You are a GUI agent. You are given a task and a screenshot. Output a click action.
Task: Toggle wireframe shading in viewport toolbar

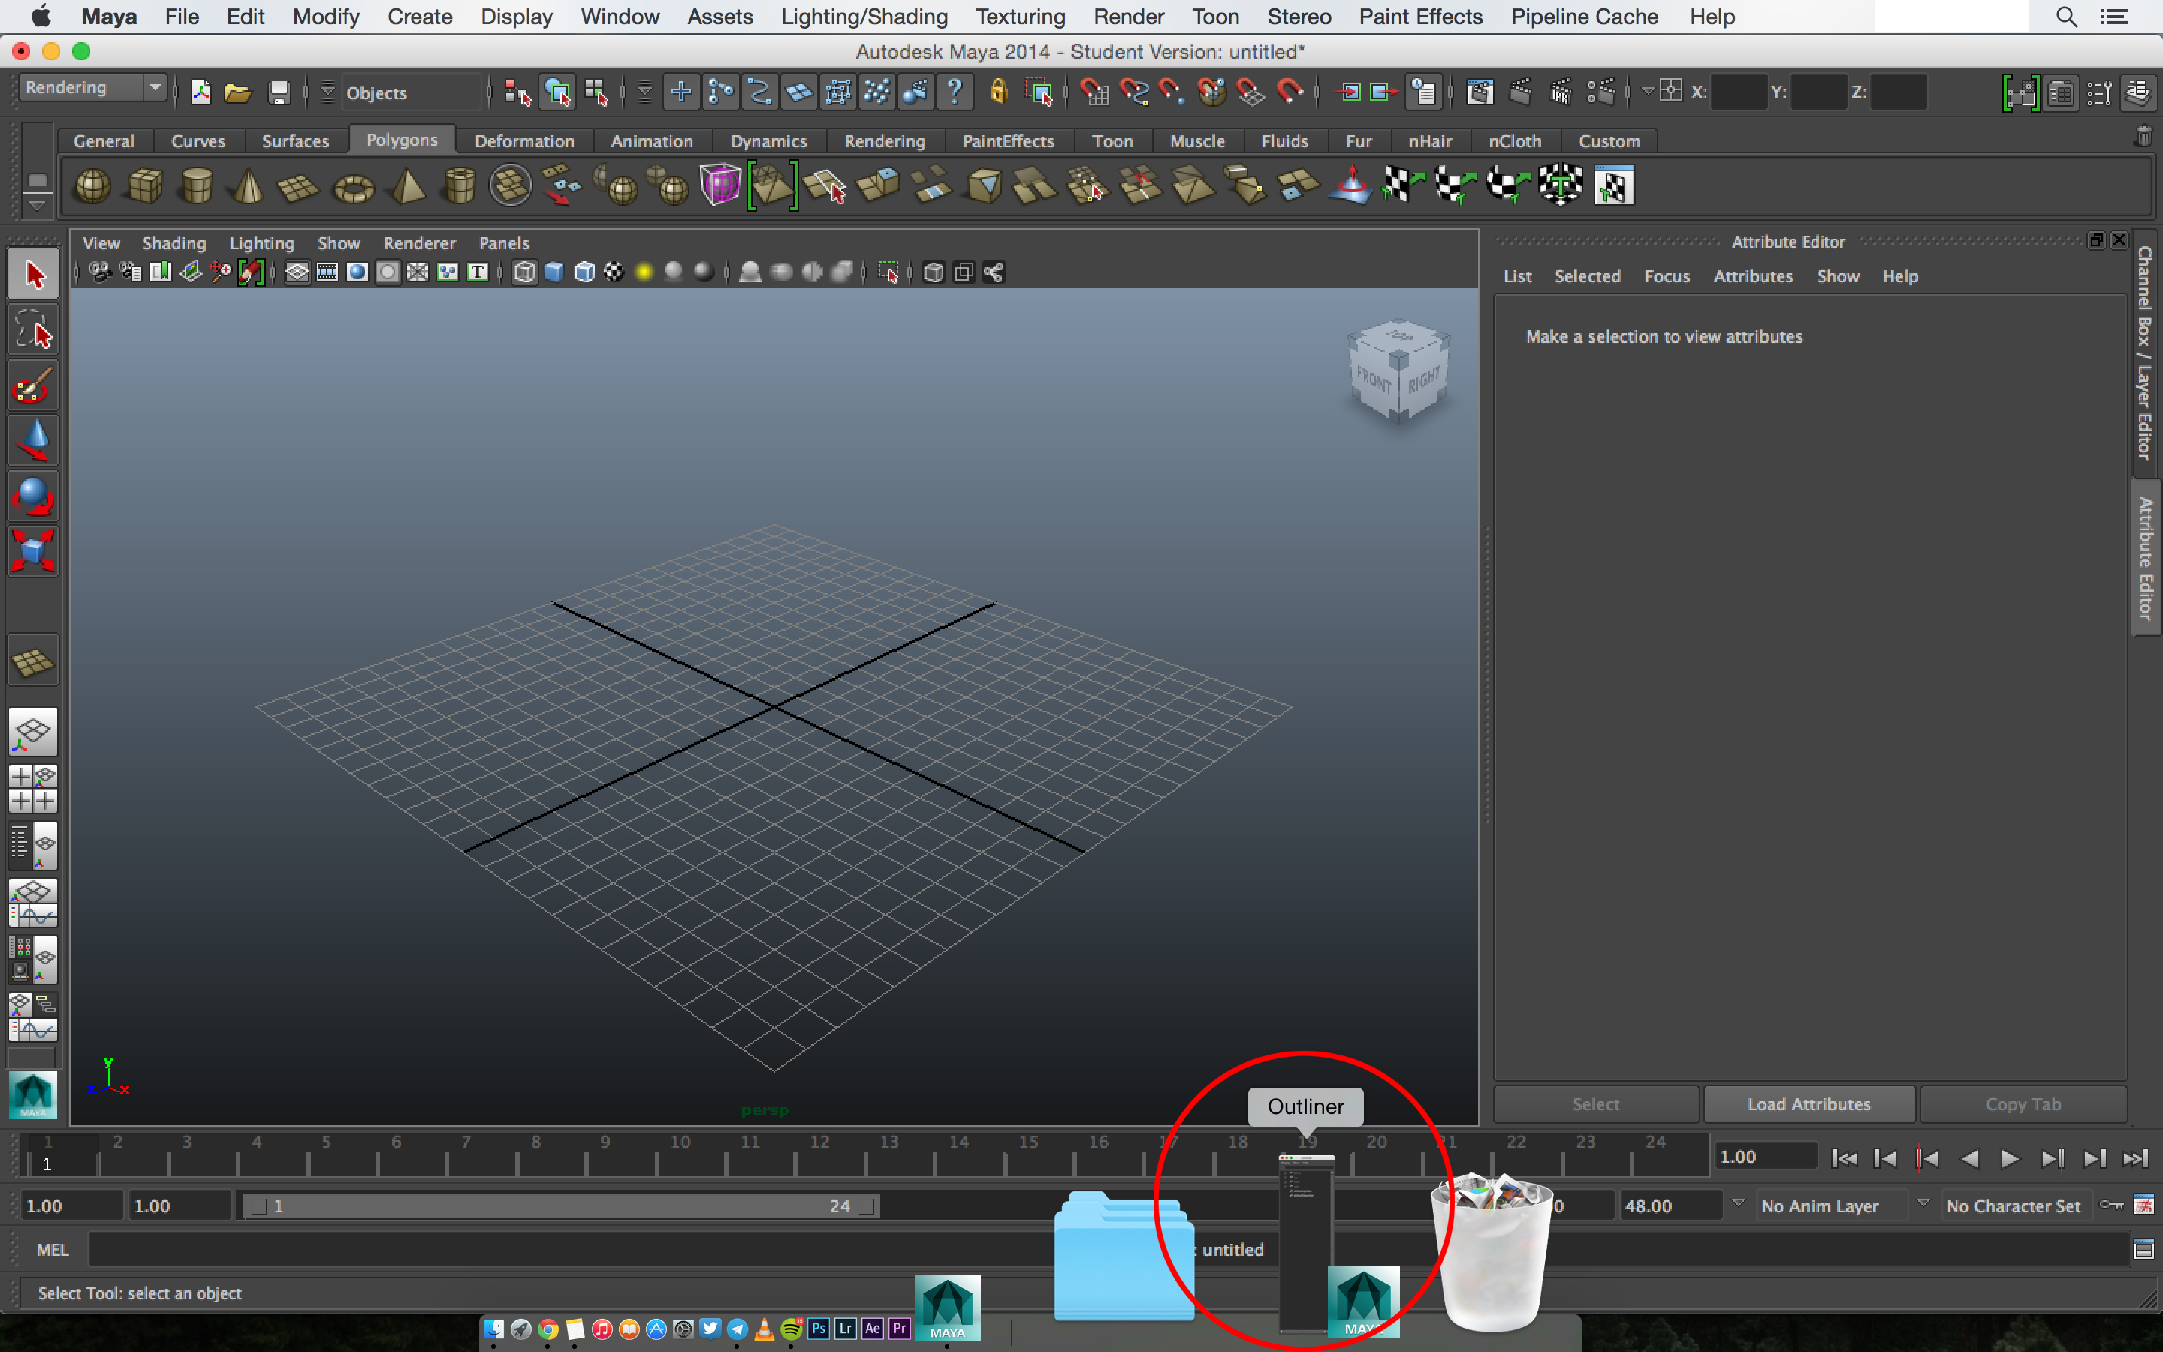click(x=525, y=273)
